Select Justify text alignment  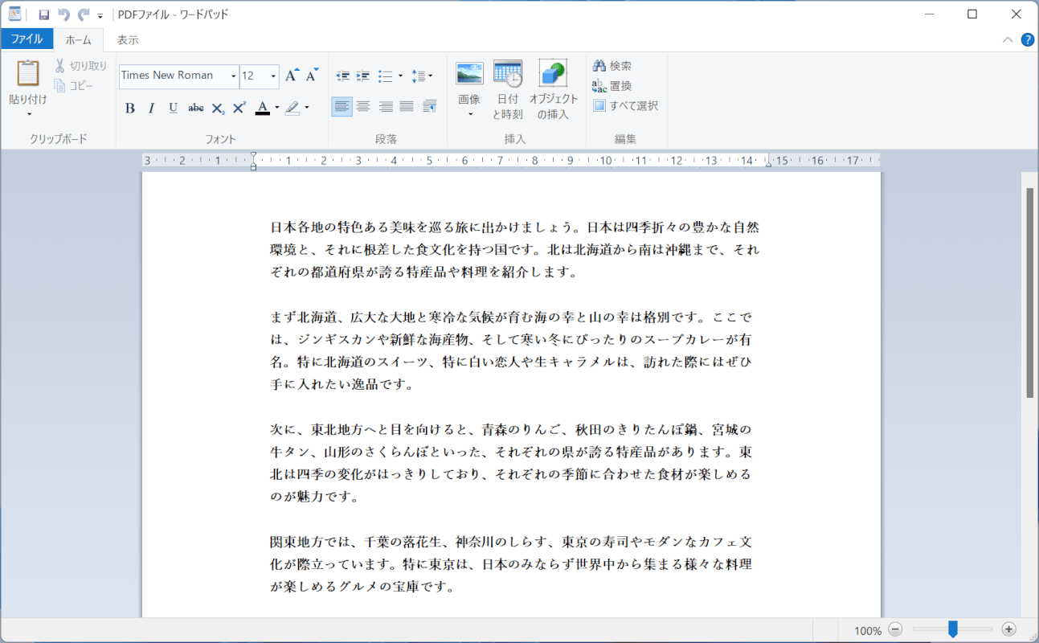coord(407,106)
